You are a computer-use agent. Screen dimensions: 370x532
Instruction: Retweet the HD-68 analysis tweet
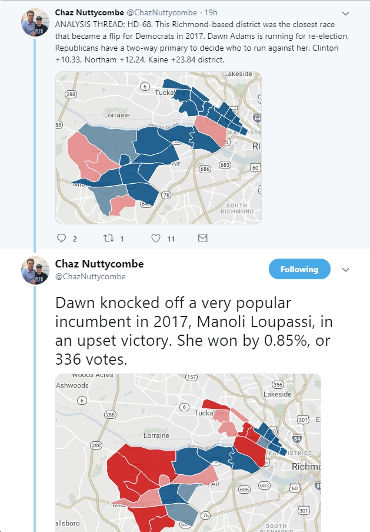point(108,238)
